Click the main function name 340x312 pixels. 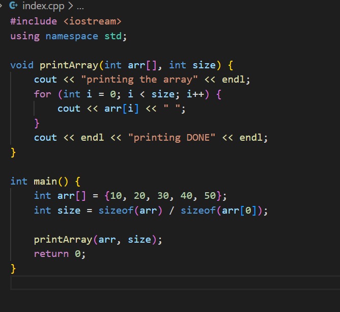[x=45, y=181]
